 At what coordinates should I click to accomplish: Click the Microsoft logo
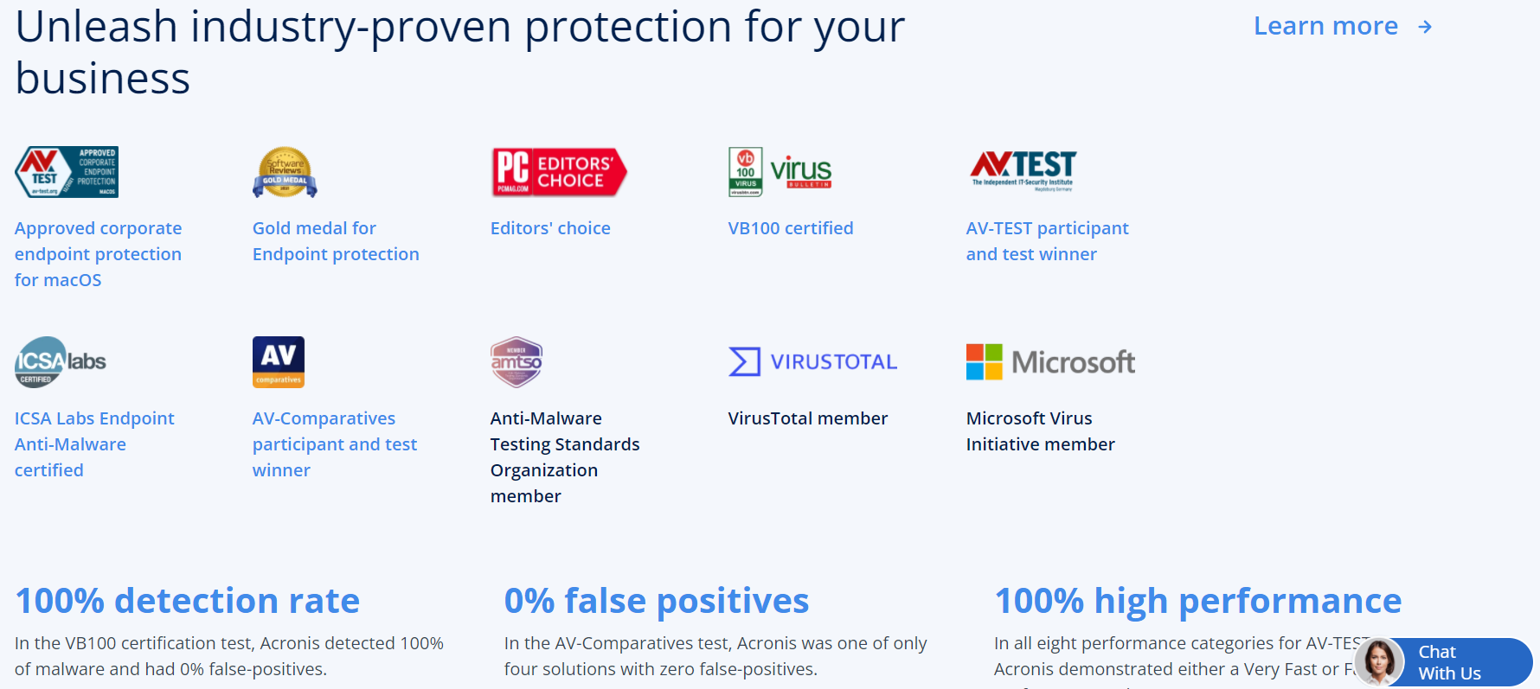pos(1050,362)
